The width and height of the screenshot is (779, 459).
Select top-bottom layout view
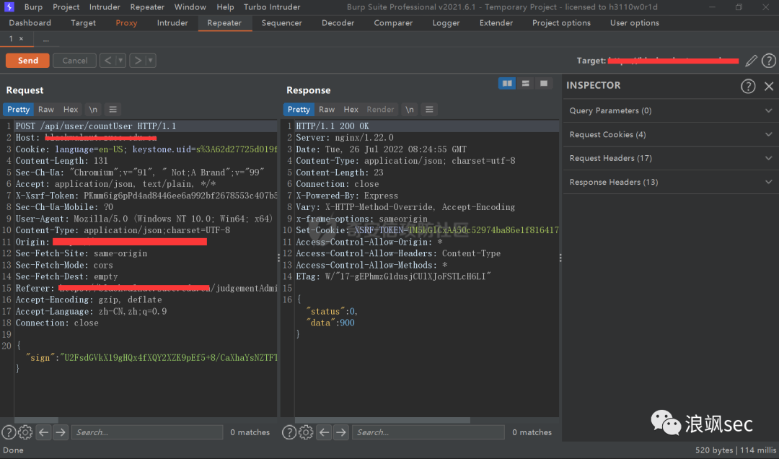526,84
